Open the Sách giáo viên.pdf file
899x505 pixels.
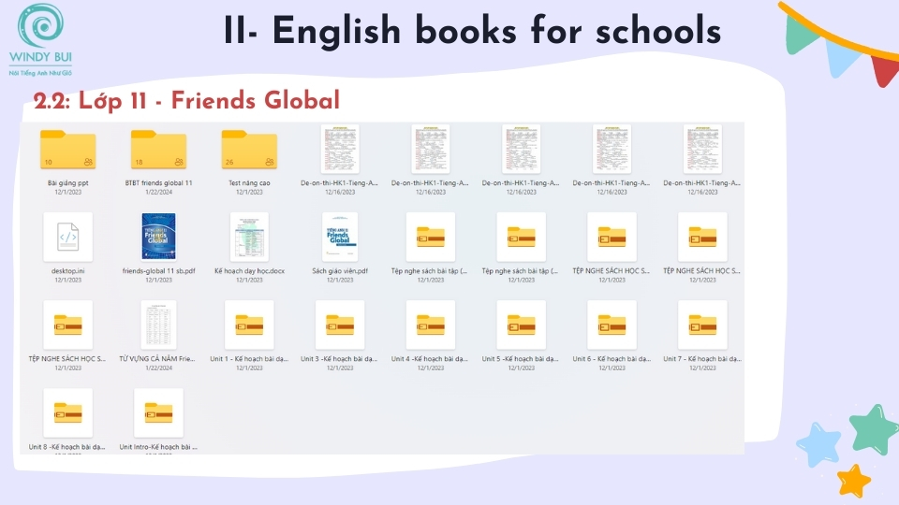[339, 237]
